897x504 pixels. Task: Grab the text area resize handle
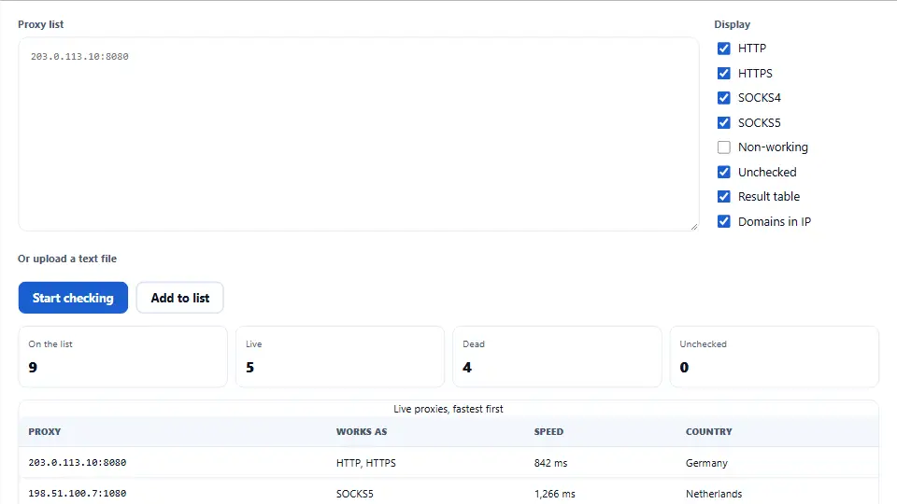(694, 226)
